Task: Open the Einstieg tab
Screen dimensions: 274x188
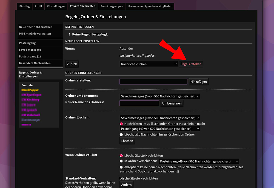Action: click(24, 6)
